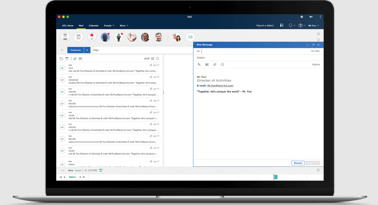Filter messages by attachments paperclip icon

pos(75,59)
